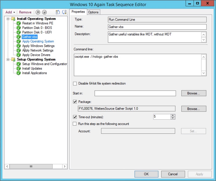216x181 pixels.
Task: Click the Set... account button
Action: click(x=193, y=131)
